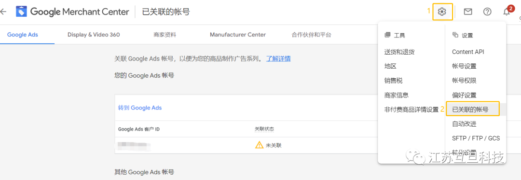The image size is (521, 180).
Task: Click the warning icon beside 未关联
Action: pyautogui.click(x=259, y=145)
